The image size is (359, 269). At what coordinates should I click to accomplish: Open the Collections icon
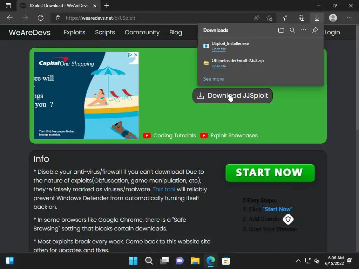pos(302,18)
